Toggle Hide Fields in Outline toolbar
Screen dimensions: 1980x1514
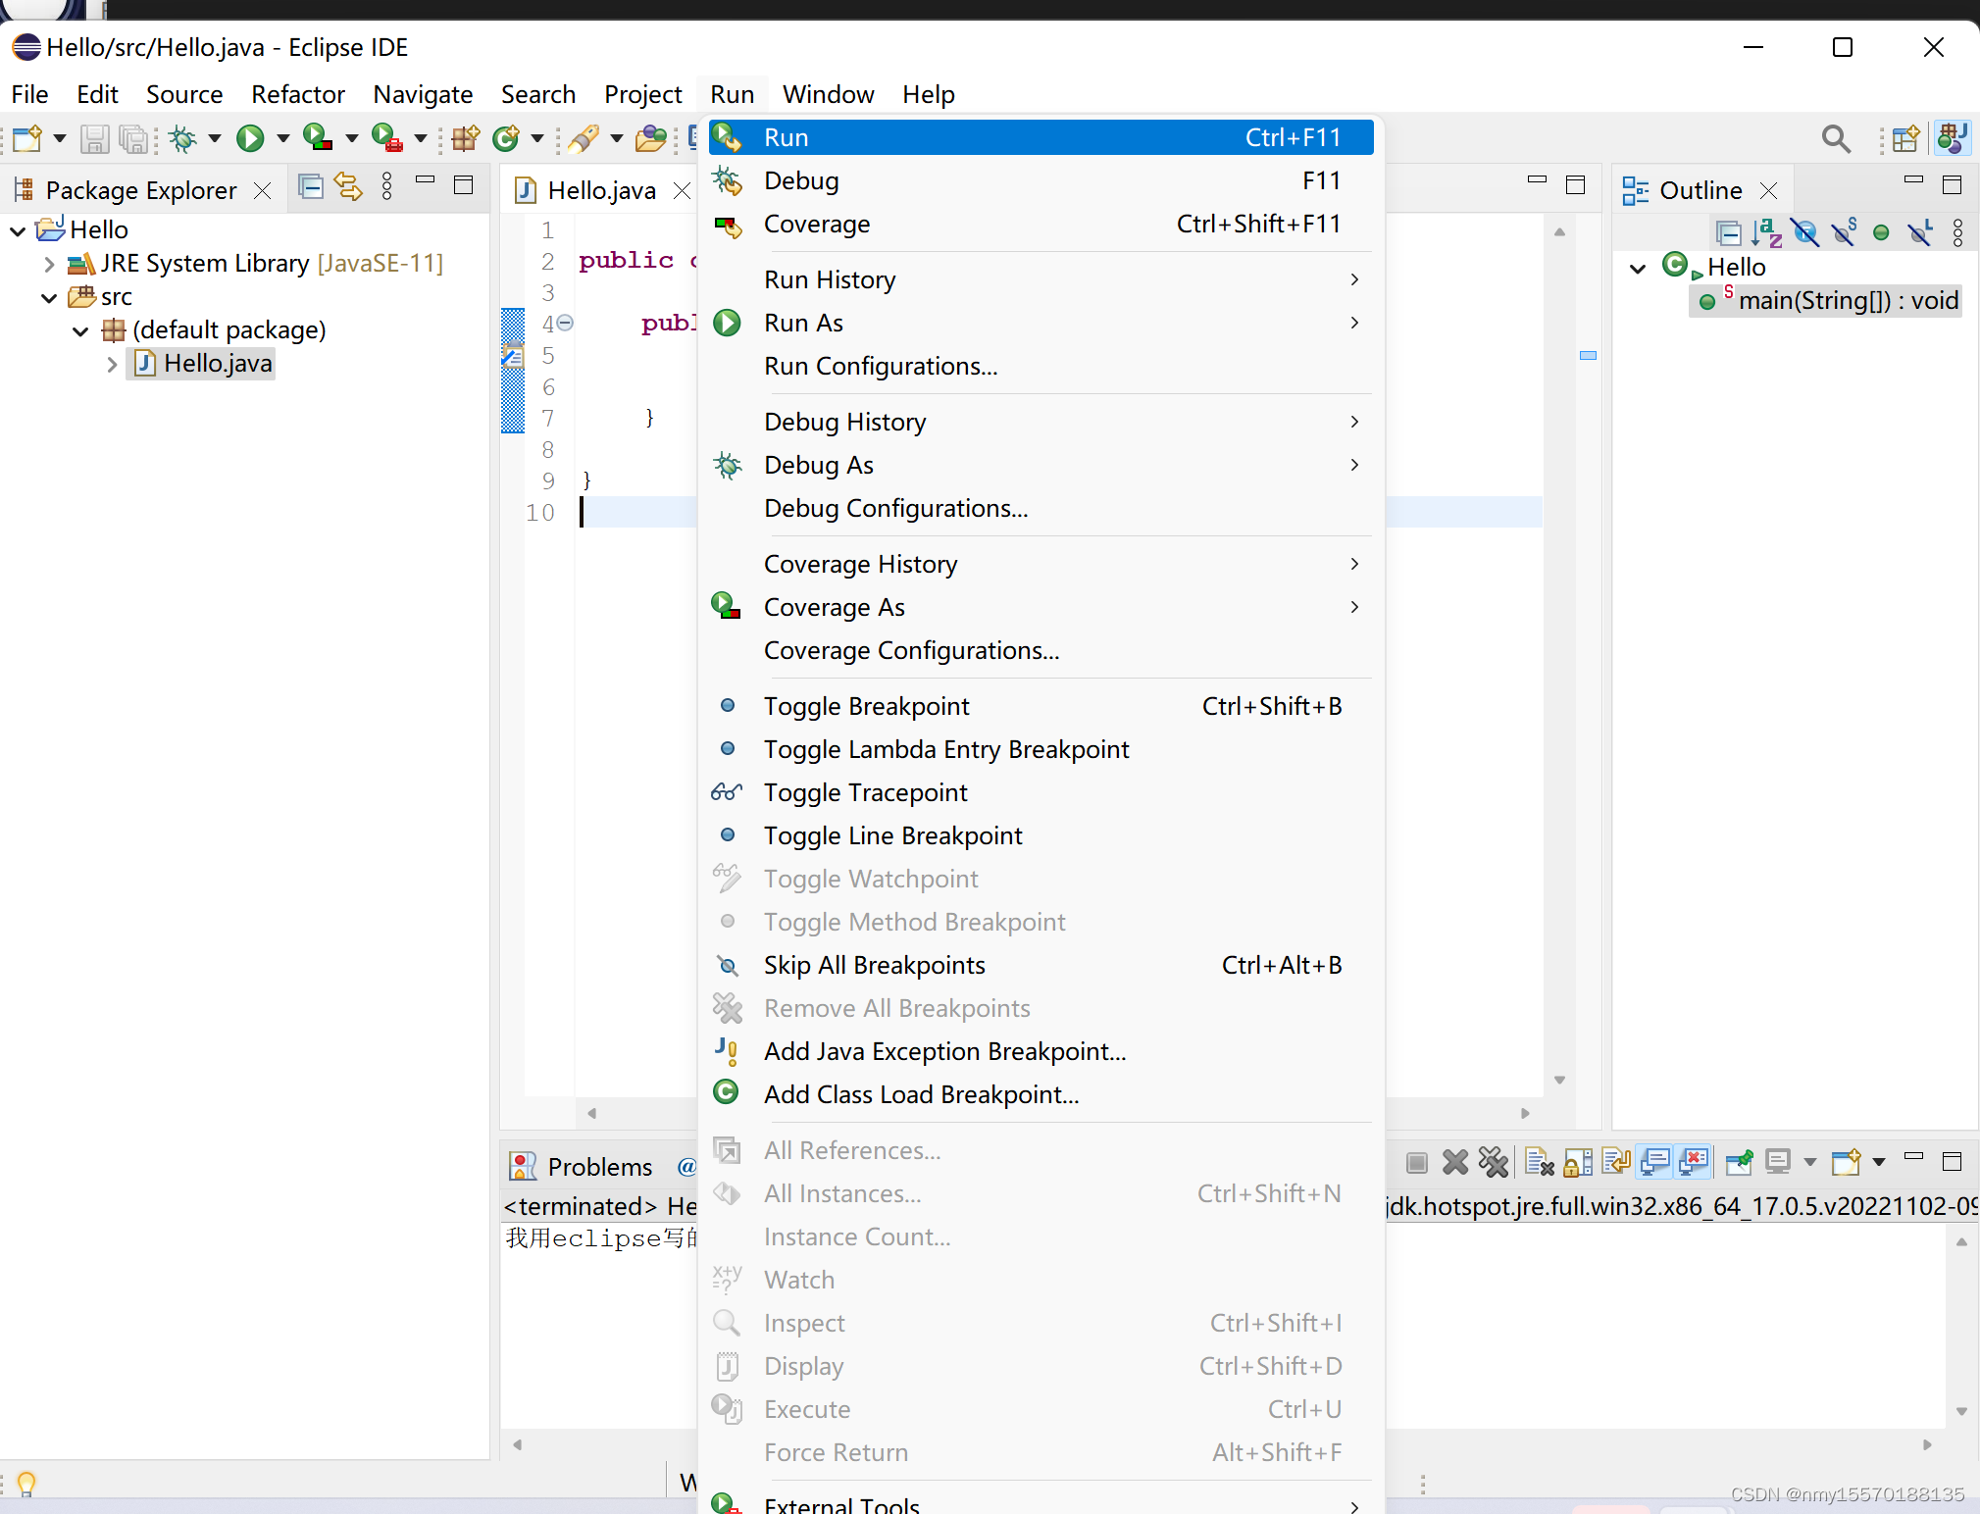pos(1804,232)
